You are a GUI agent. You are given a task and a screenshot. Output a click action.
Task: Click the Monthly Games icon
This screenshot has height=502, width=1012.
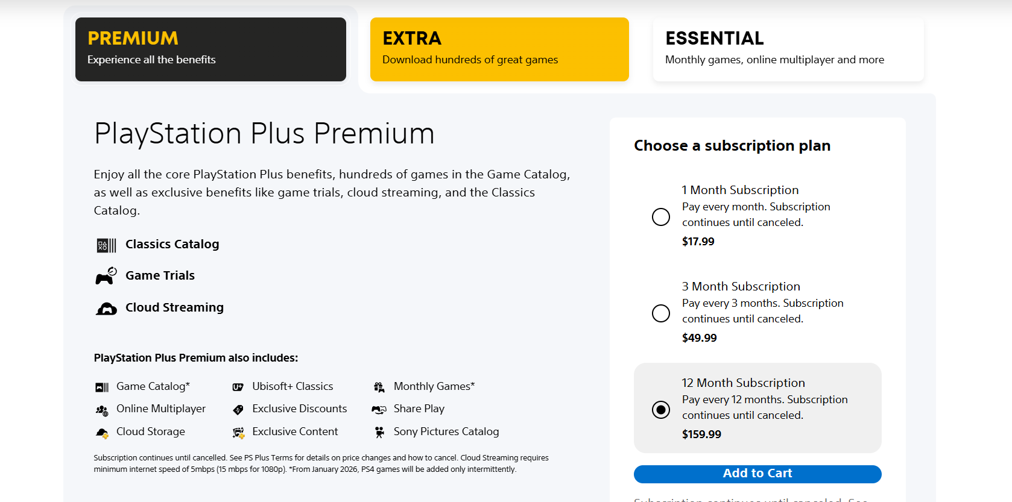click(x=379, y=387)
